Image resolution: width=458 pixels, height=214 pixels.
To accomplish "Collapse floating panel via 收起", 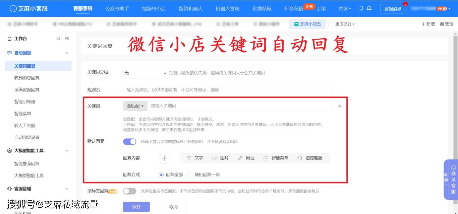I will (446, 180).
